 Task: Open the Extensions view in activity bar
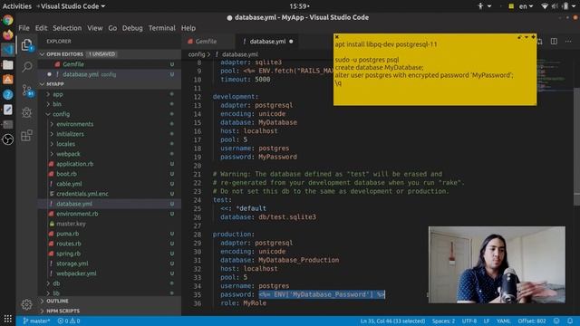point(26,135)
